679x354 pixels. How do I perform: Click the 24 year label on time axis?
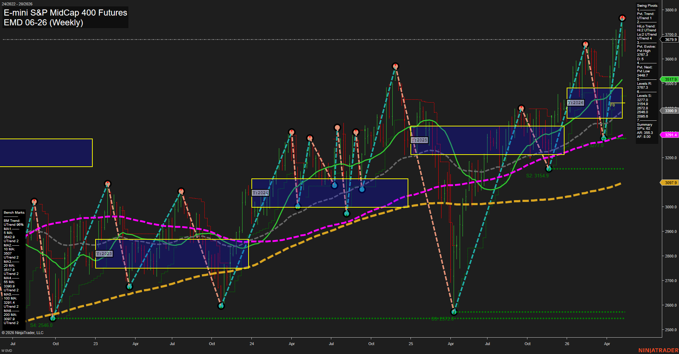coord(252,344)
